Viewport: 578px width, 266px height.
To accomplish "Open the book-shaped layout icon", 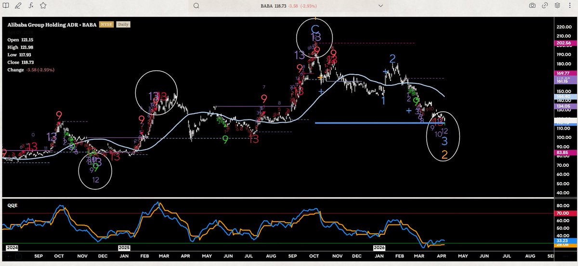I will pyautogui.click(x=7, y=6).
